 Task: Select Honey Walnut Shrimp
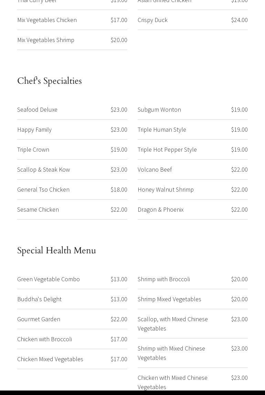point(166,190)
